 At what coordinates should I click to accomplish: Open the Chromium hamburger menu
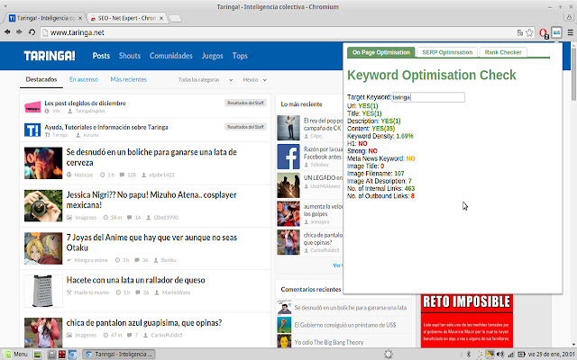coord(570,32)
